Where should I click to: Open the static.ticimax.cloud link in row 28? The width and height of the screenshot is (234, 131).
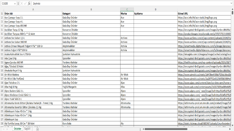[204, 123]
